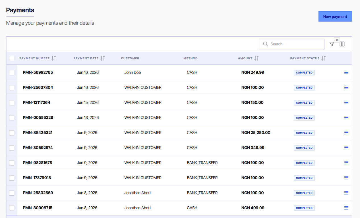Viewport: 360px width, 218px height.
Task: Click amount NGN 150.00
Action: (x=252, y=102)
